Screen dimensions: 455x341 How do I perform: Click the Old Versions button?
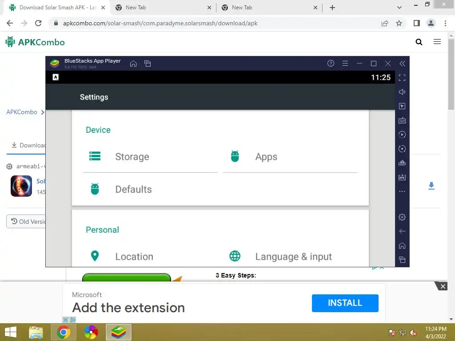pos(26,222)
